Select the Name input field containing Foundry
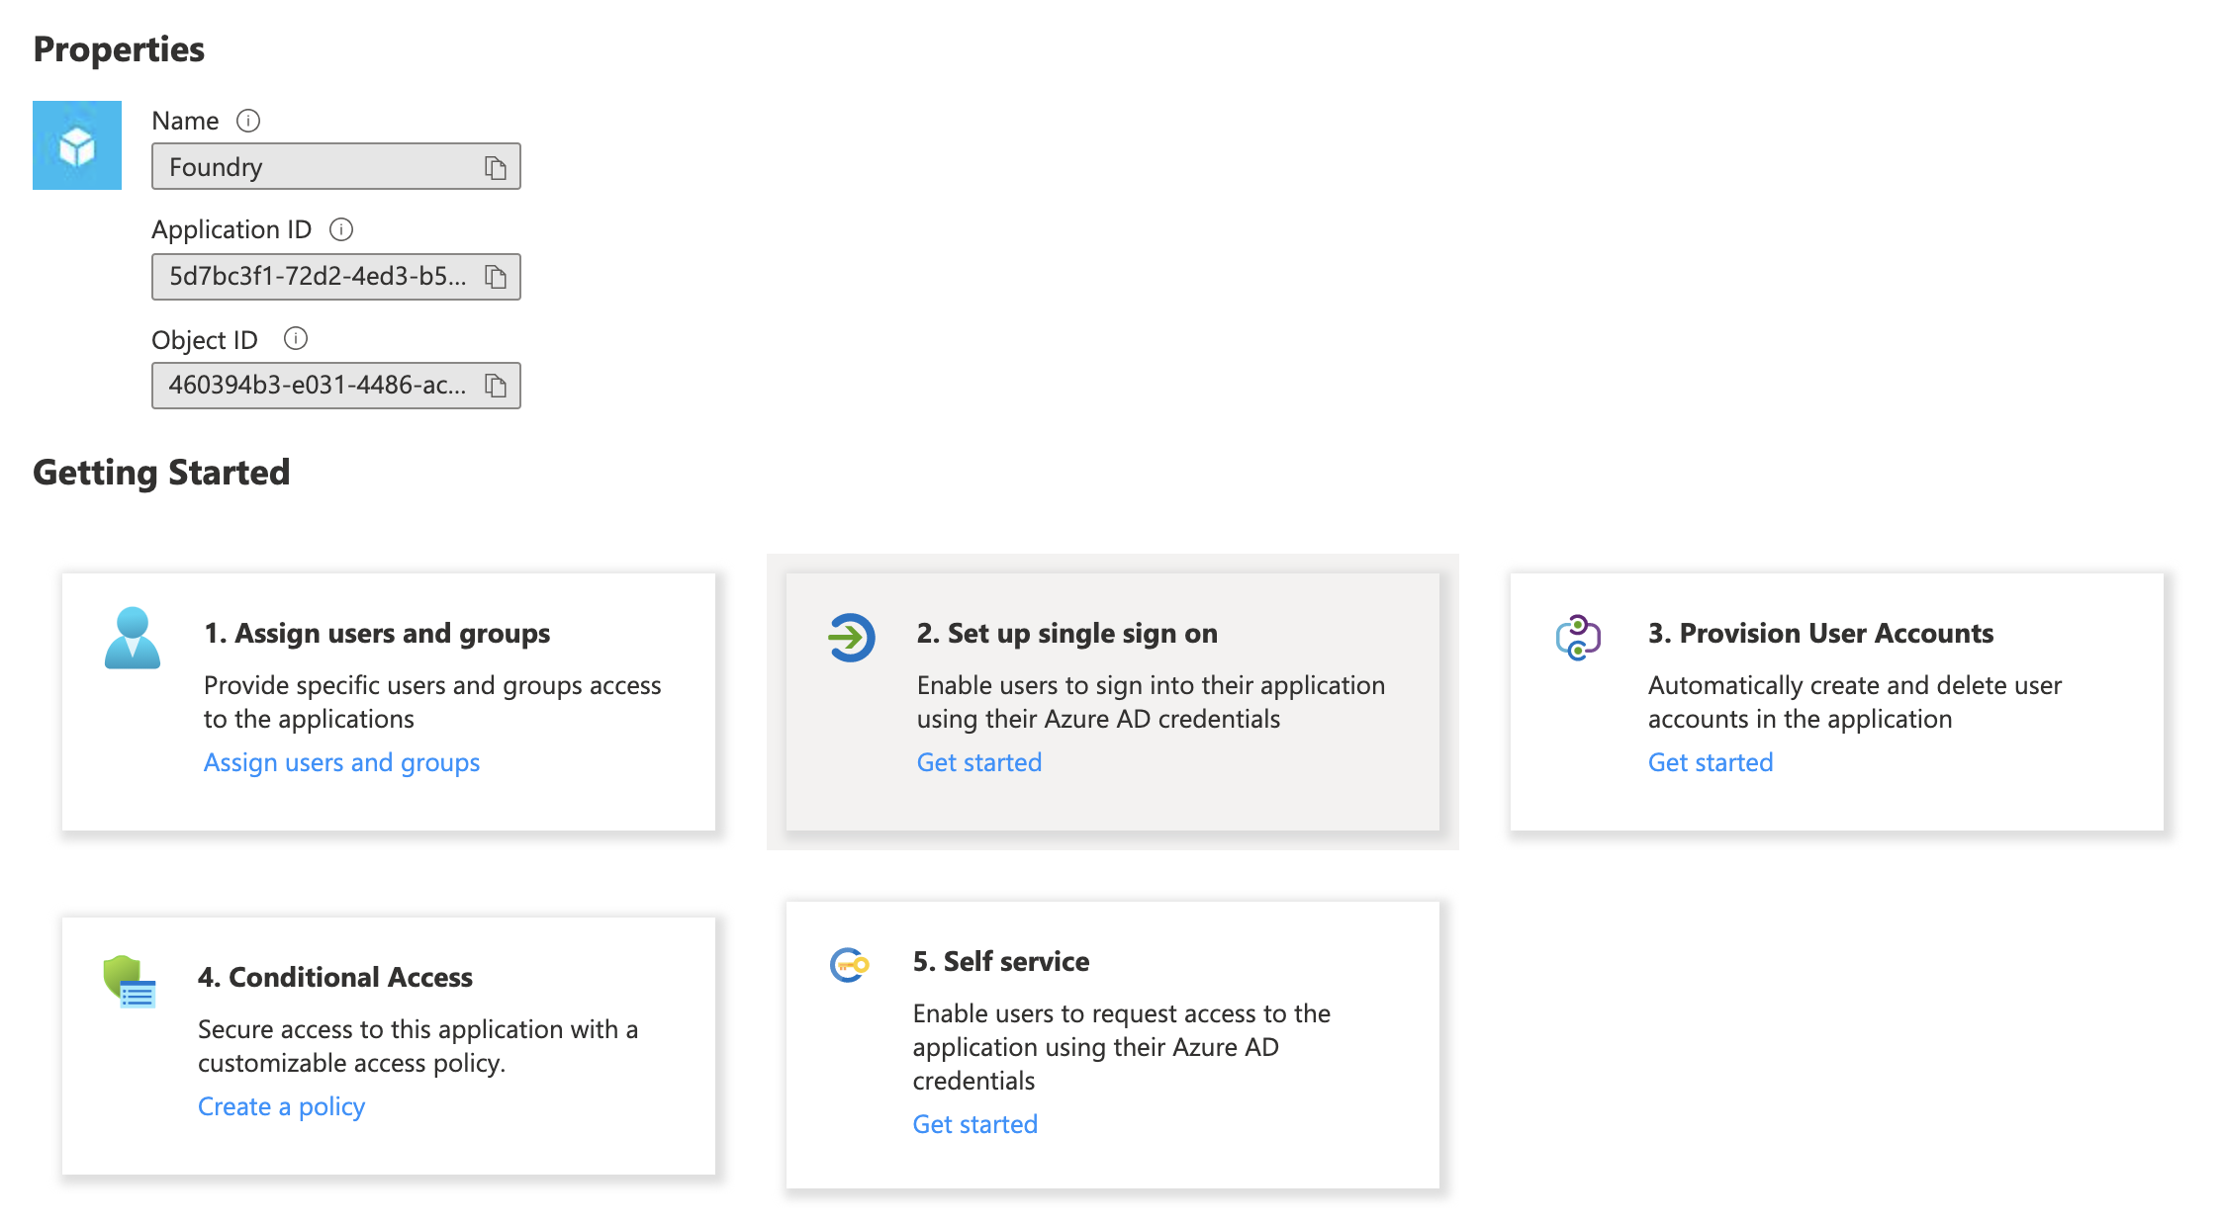 coord(336,166)
